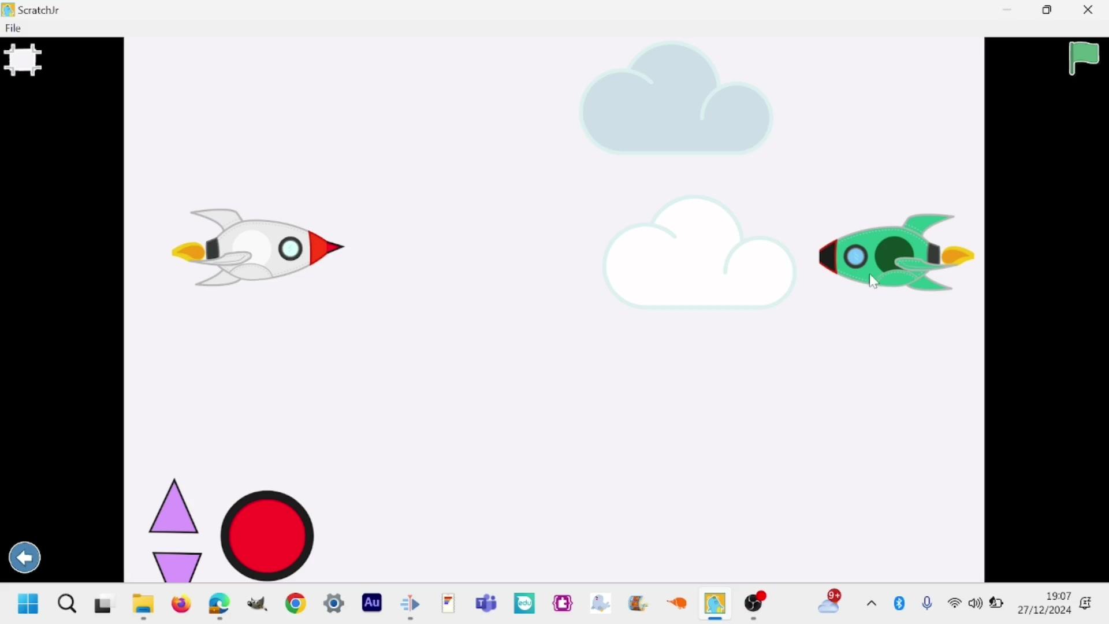
Task: Open the Windows Start menu
Action: click(x=28, y=604)
